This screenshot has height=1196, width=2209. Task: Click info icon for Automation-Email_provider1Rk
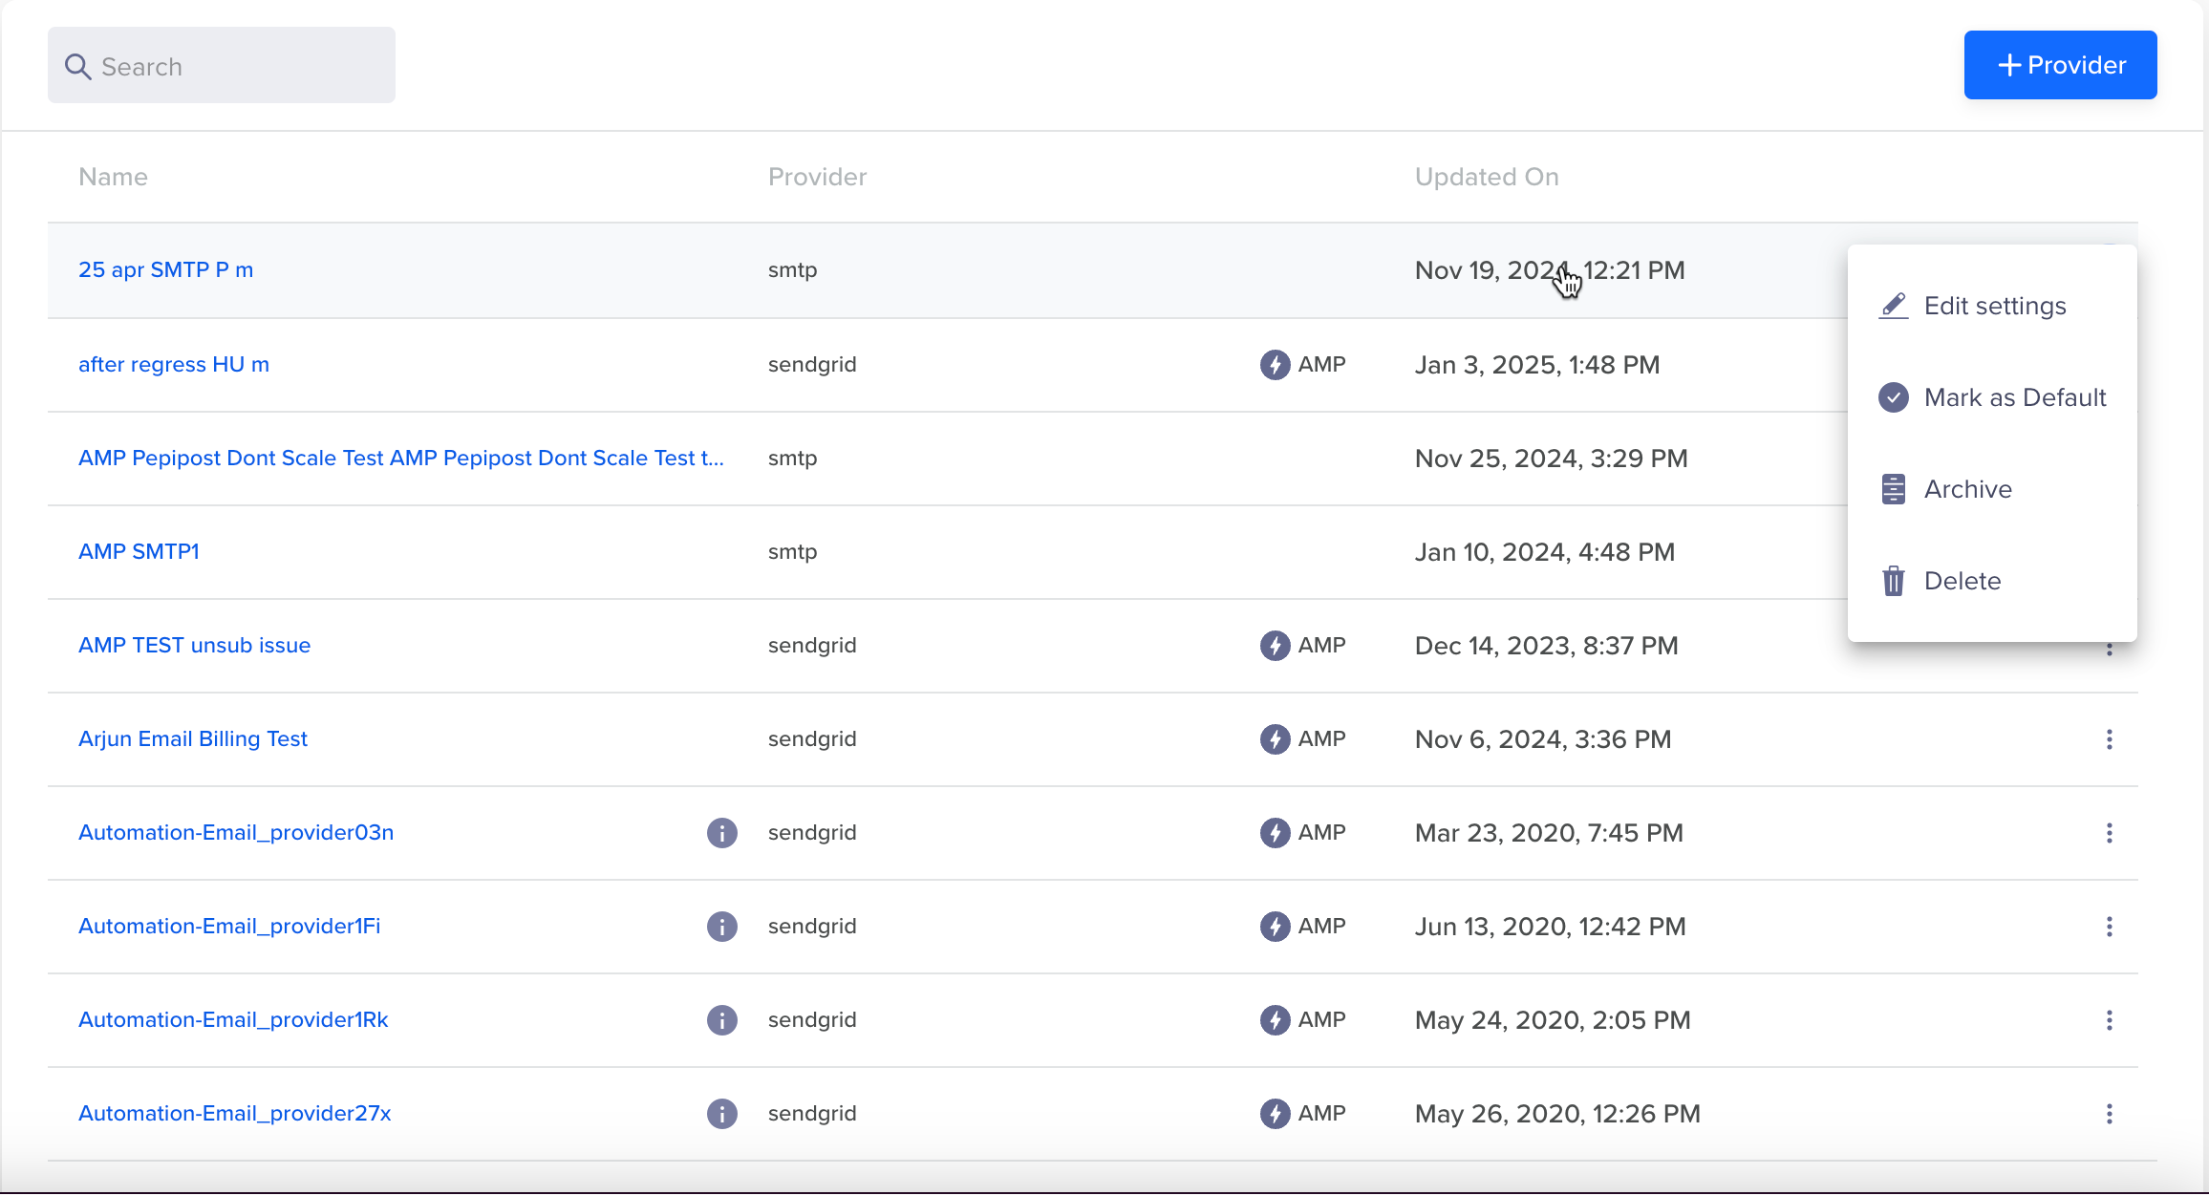tap(722, 1020)
